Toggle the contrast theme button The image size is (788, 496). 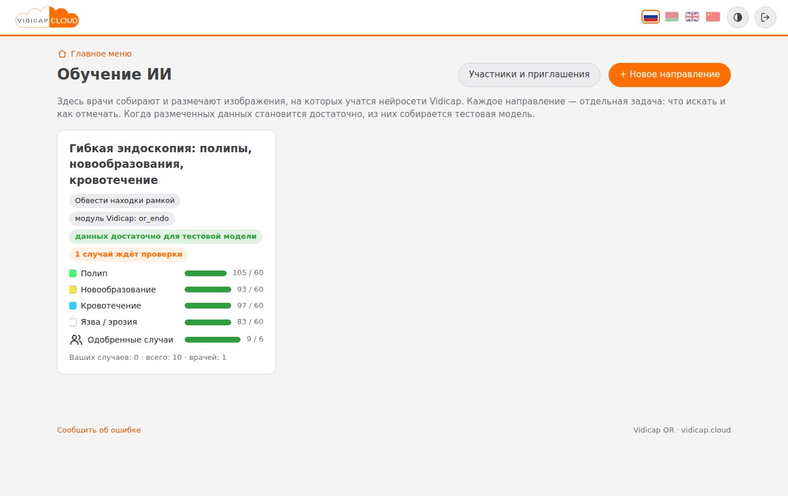738,17
